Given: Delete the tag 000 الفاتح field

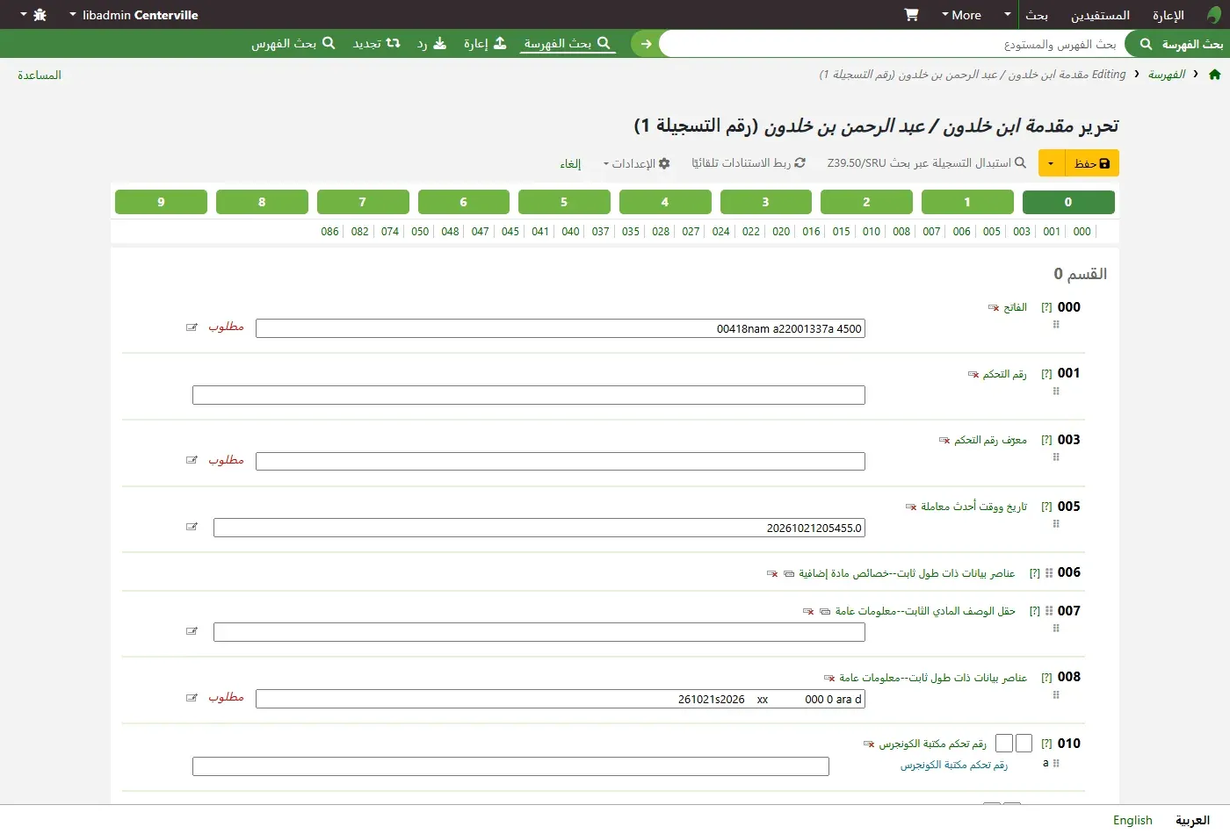Looking at the screenshot, I should 994,307.
